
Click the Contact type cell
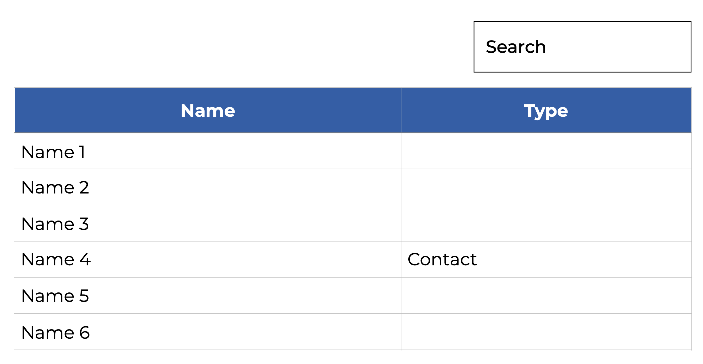coord(442,259)
